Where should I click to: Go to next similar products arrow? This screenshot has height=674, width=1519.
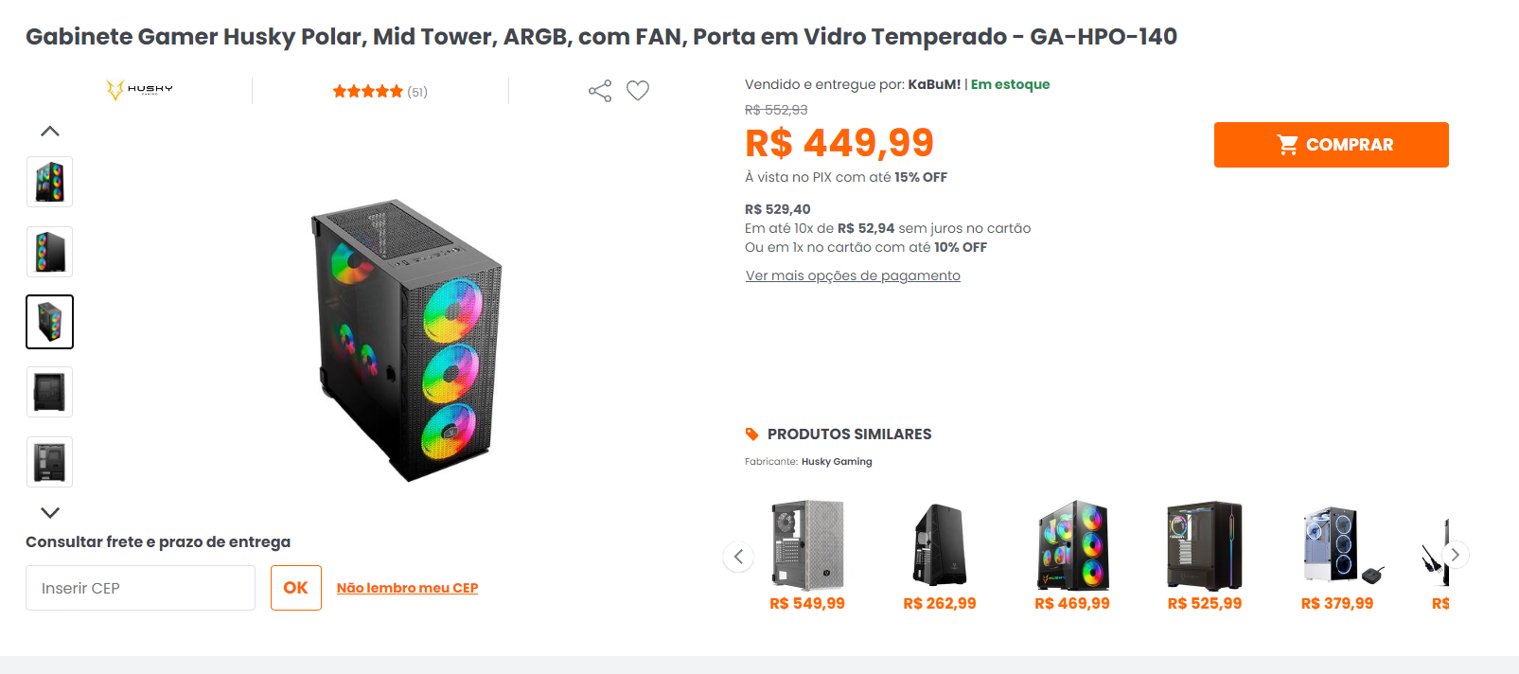[1455, 555]
